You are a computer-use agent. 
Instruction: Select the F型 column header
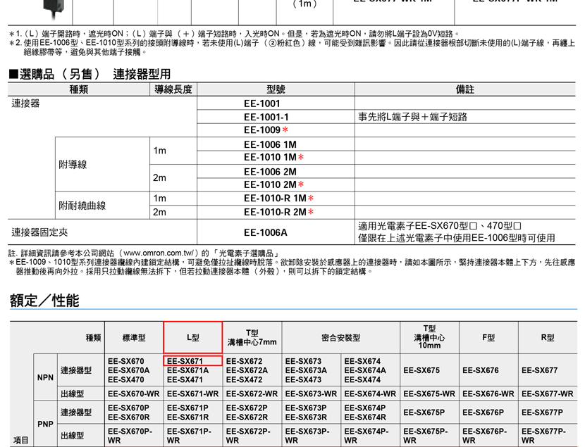(x=488, y=338)
